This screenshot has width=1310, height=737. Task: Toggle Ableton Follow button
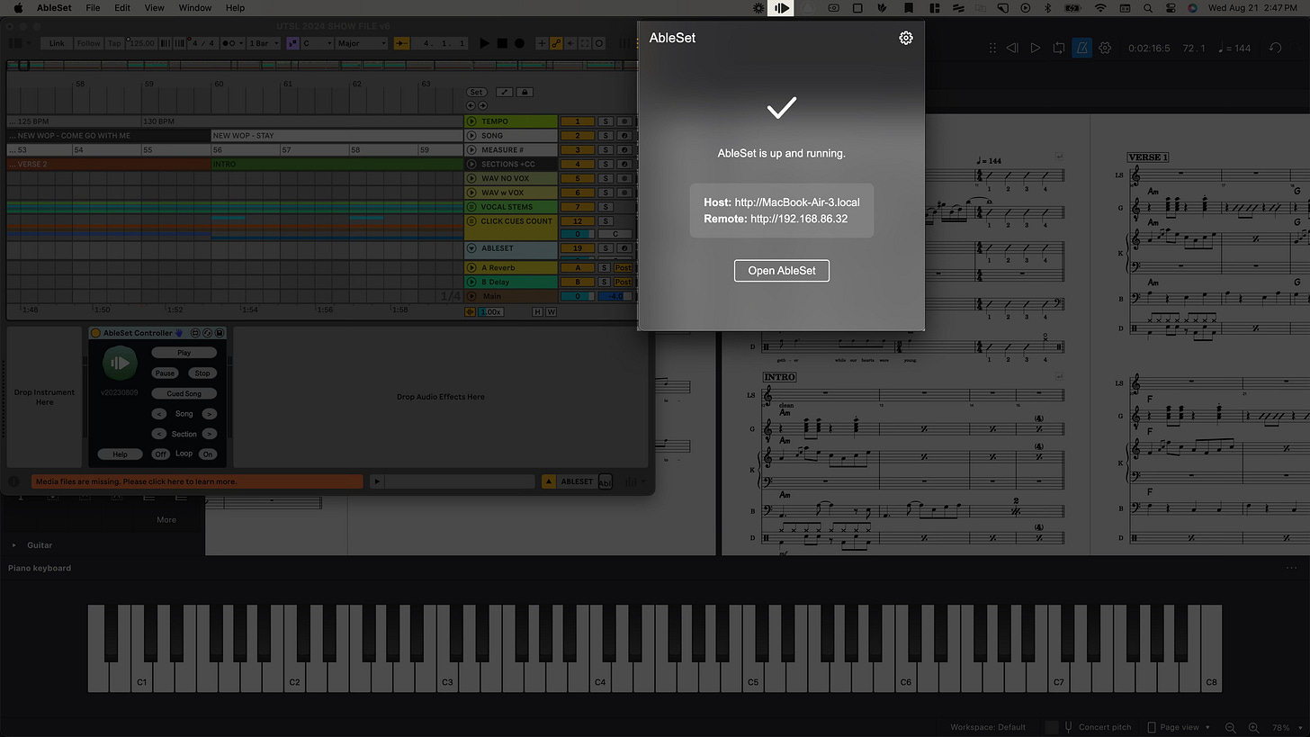click(x=88, y=43)
